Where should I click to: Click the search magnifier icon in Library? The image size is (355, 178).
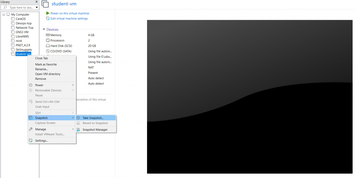(x=5, y=8)
